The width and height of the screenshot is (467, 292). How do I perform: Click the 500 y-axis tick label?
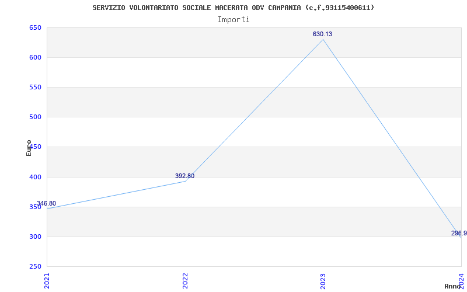(x=35, y=117)
